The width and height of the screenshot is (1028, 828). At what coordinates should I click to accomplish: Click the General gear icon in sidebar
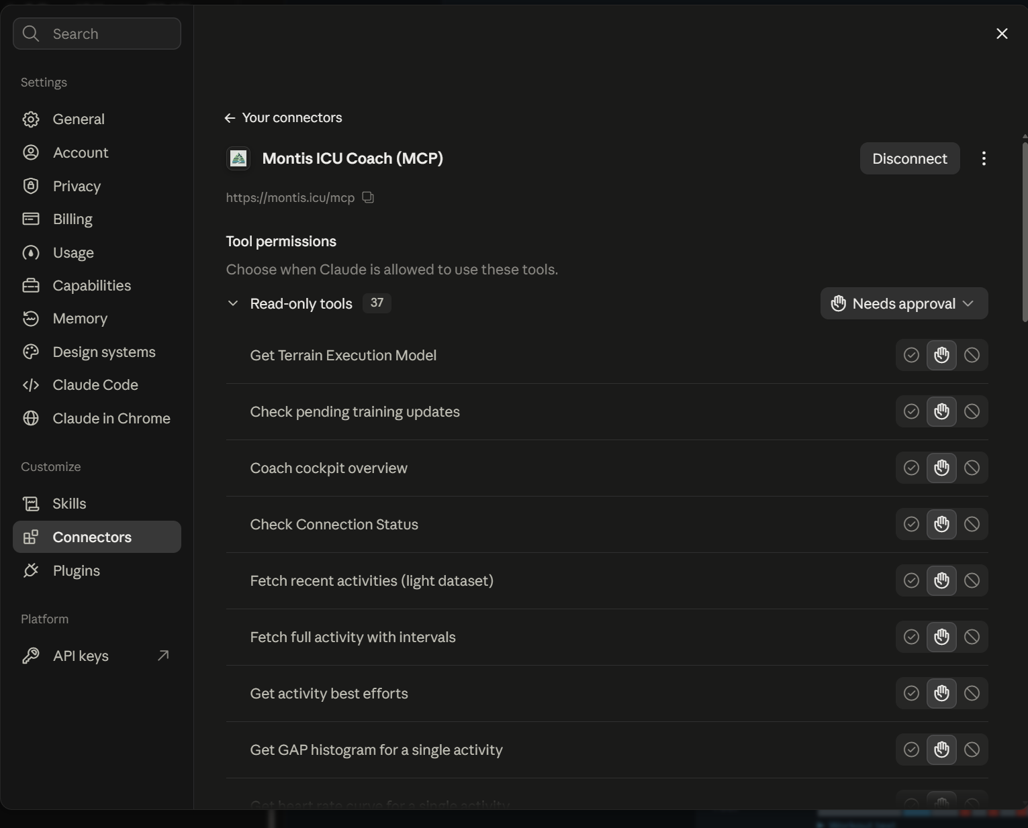click(31, 119)
